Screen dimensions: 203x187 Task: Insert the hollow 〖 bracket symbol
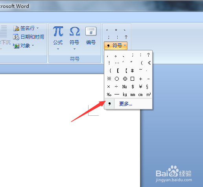click(118, 71)
